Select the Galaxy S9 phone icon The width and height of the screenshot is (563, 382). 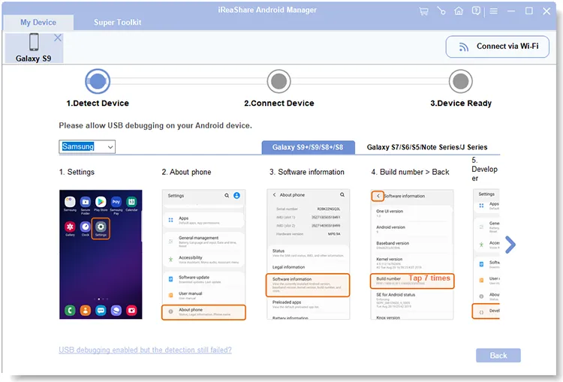point(34,42)
